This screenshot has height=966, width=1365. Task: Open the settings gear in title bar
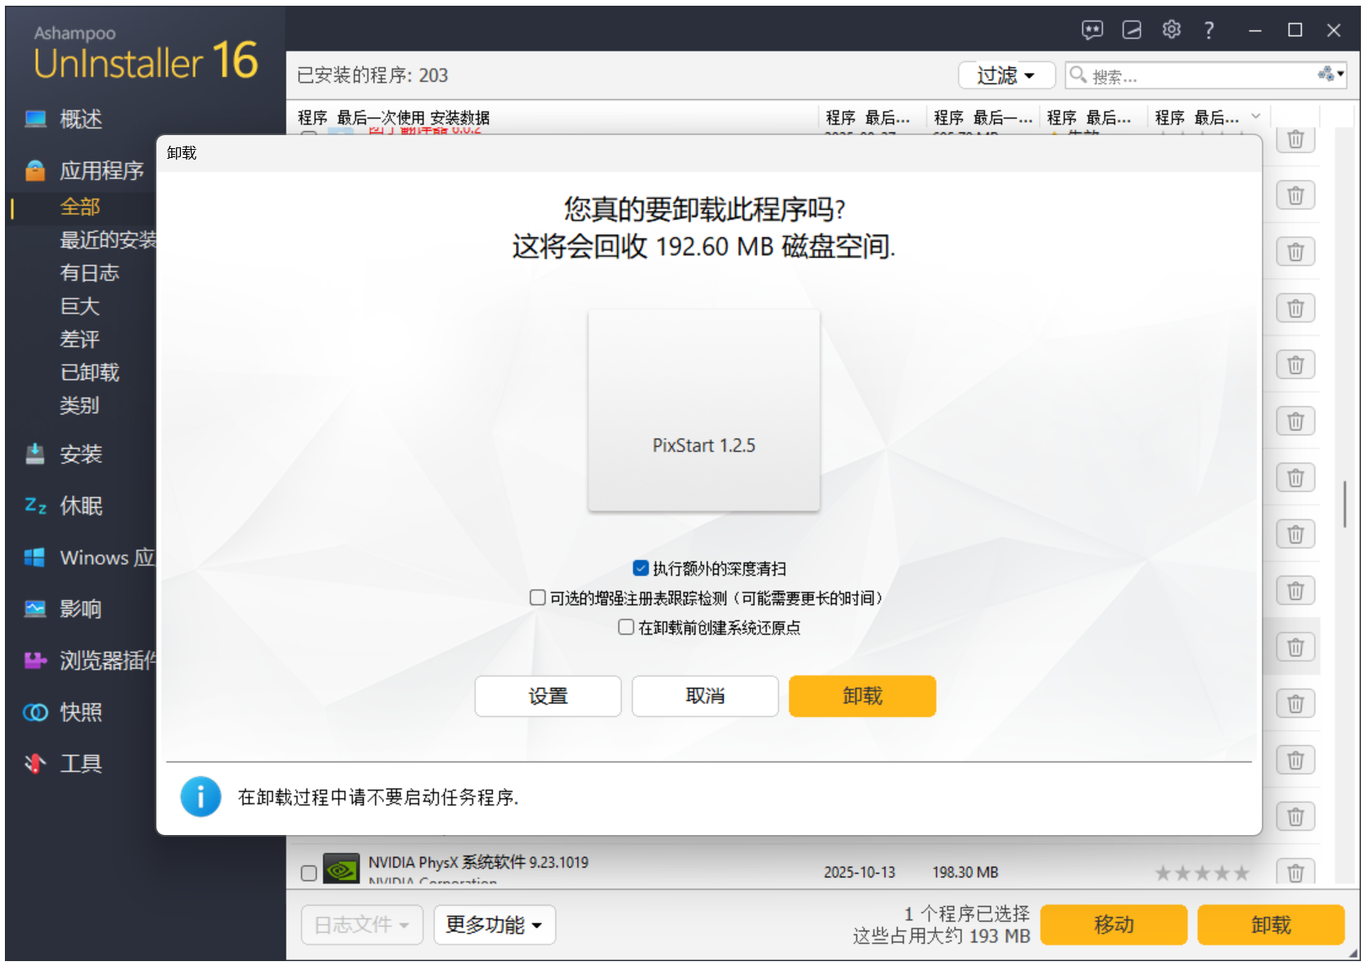[x=1172, y=30]
